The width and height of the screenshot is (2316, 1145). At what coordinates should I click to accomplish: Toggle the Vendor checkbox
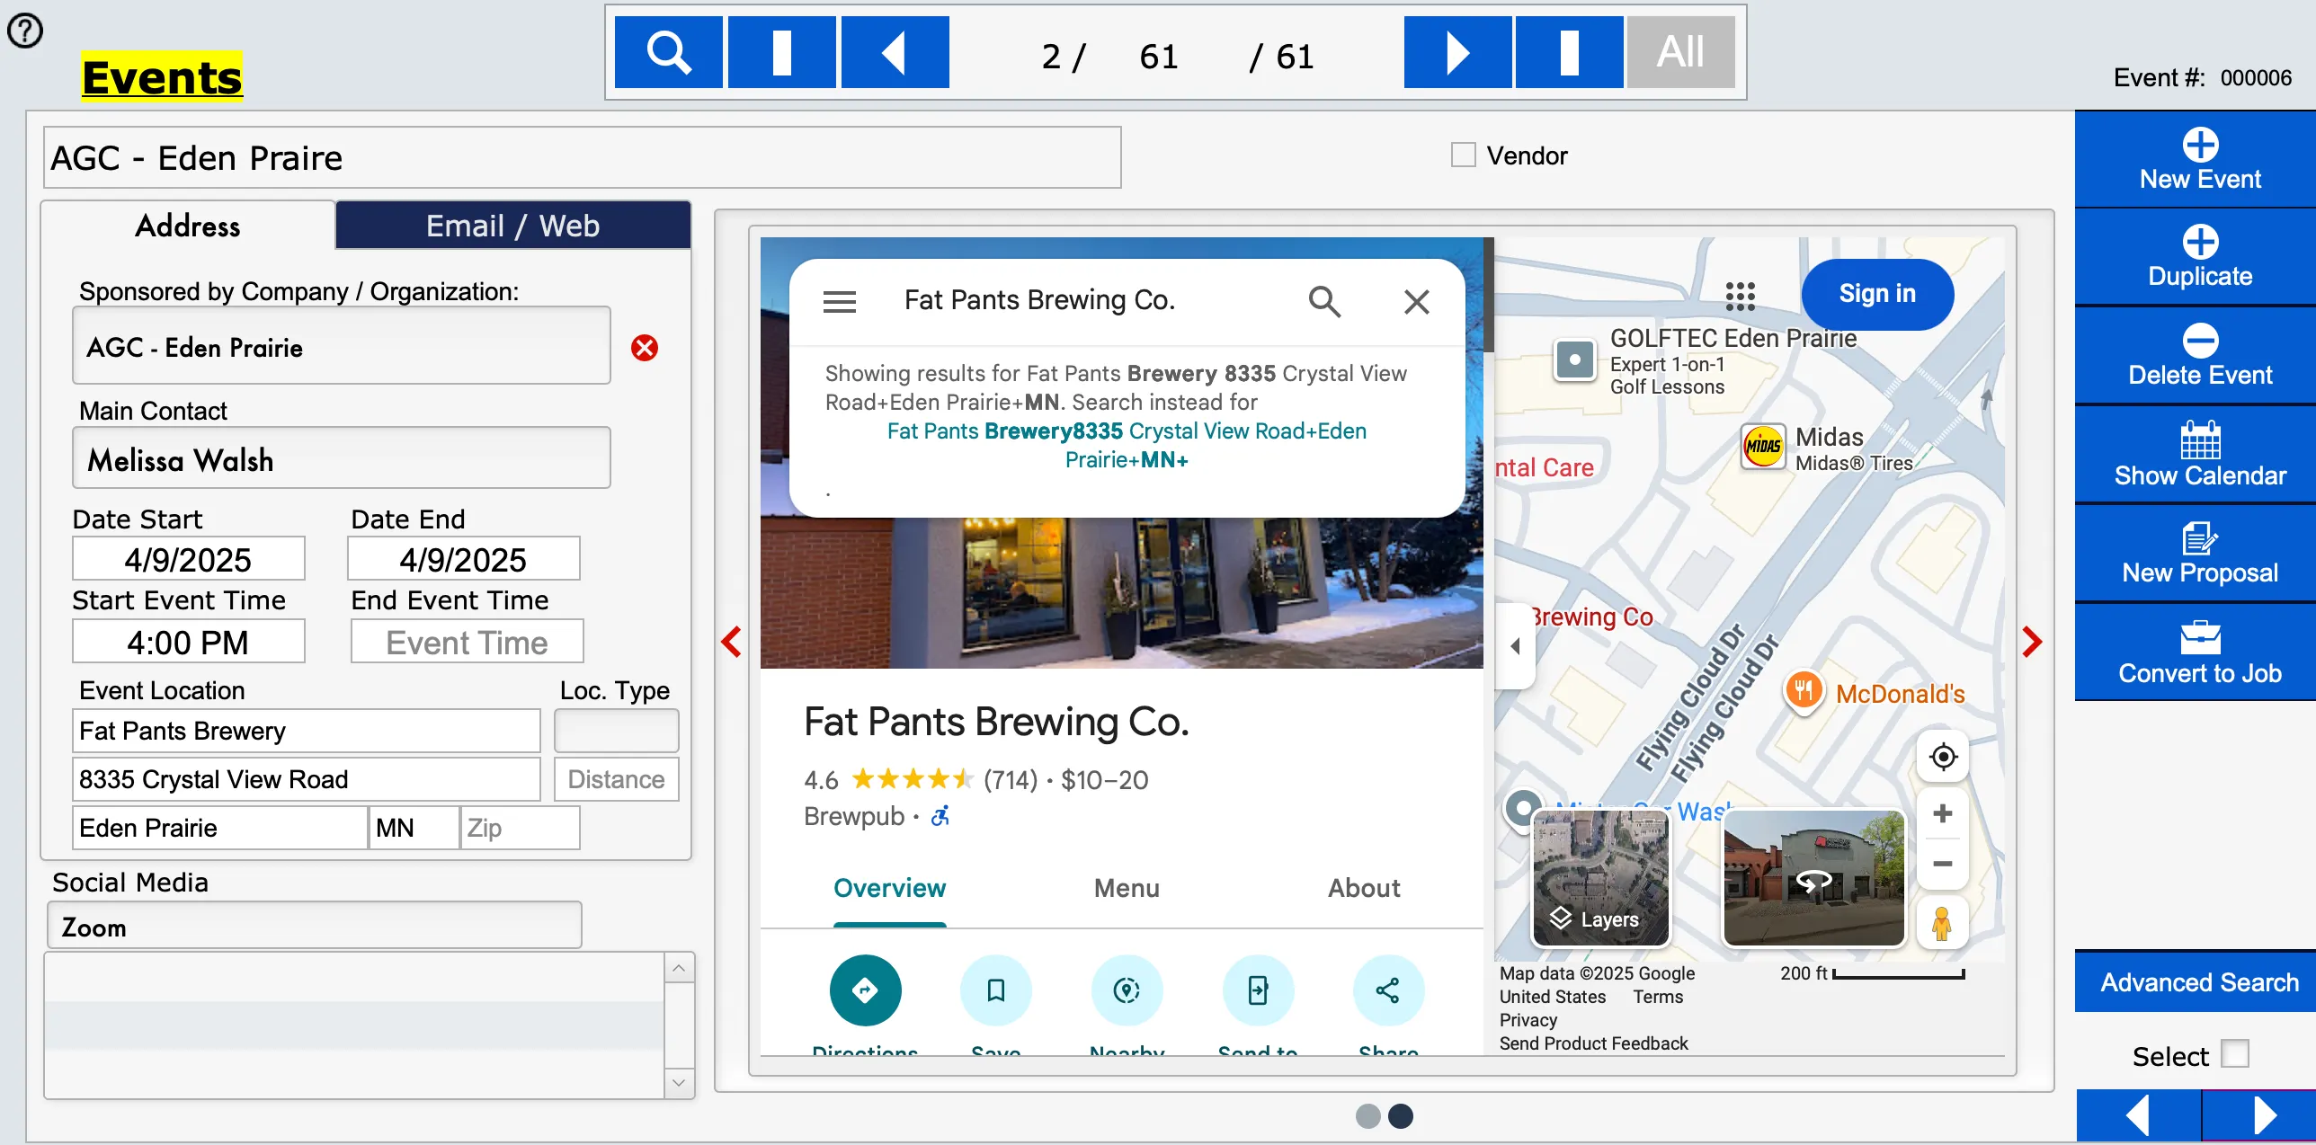pos(1463,155)
